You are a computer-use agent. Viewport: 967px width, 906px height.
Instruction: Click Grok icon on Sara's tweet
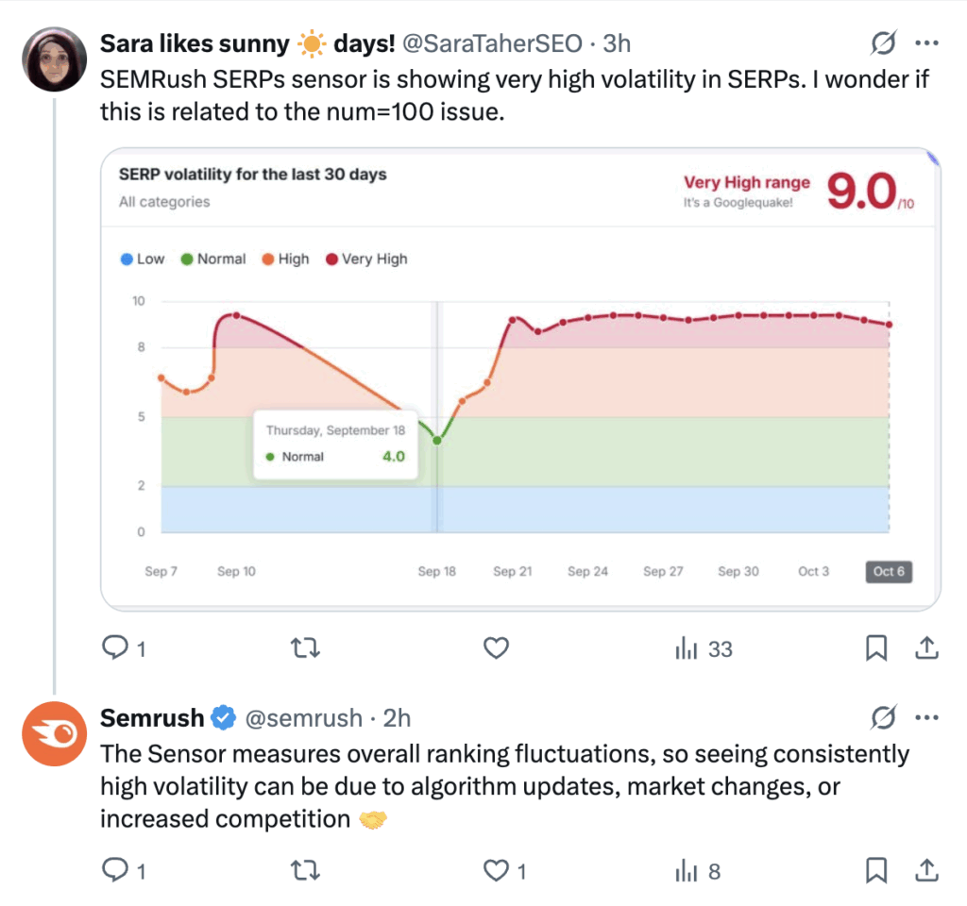coord(883,43)
